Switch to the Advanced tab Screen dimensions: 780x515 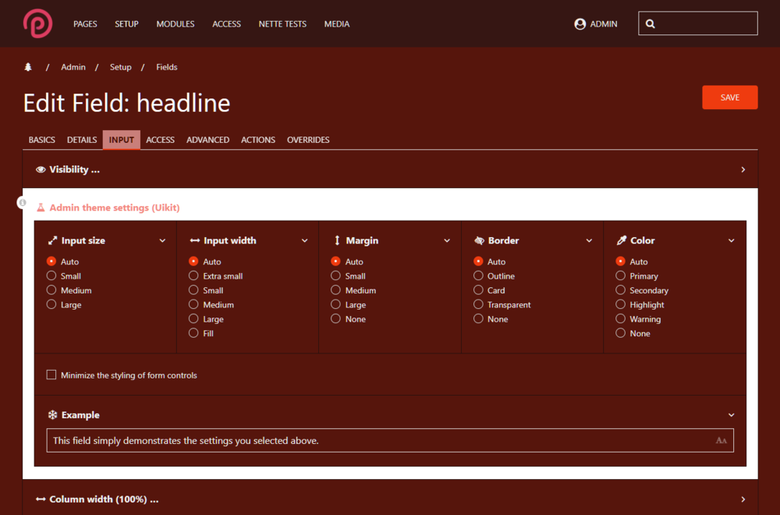[207, 140]
